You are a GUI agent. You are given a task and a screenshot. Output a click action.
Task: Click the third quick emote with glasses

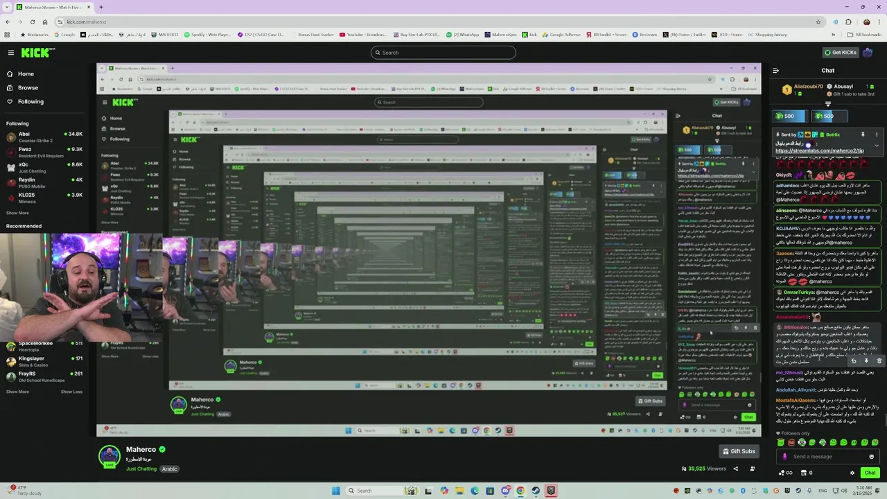point(802,442)
